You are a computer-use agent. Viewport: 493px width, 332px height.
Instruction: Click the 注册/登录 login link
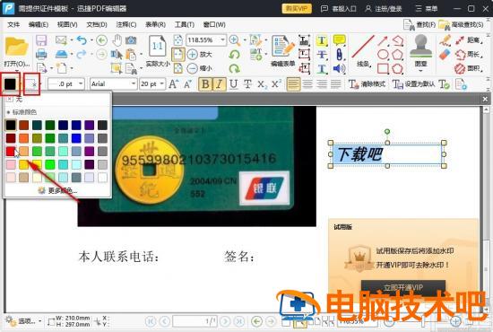pyautogui.click(x=384, y=8)
